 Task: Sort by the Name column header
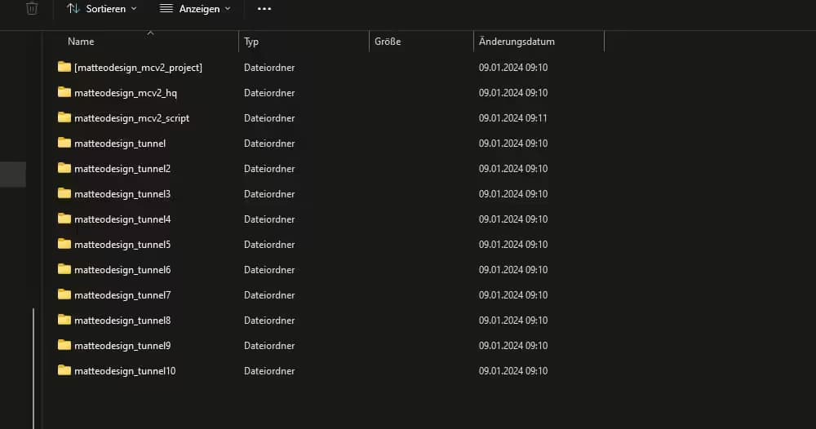[81, 42]
